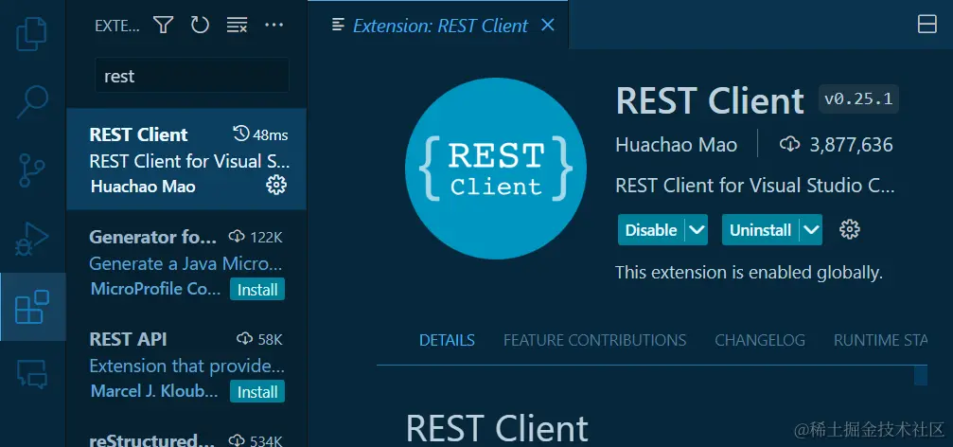The image size is (953, 447).
Task: Click the REST Client README heading
Action: click(x=497, y=427)
